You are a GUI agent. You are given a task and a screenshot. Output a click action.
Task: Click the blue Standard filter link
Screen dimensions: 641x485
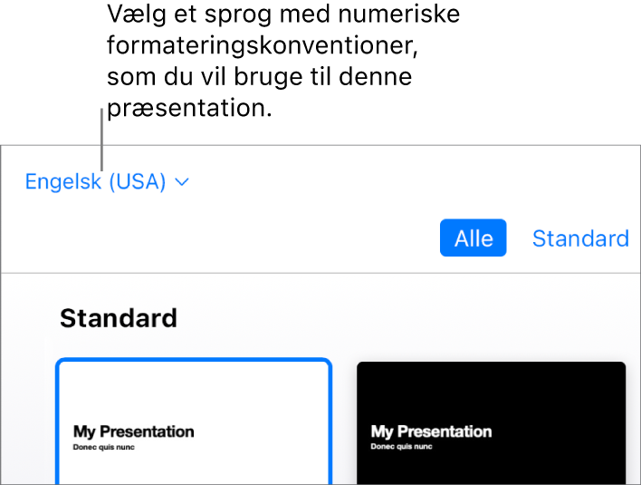click(580, 238)
